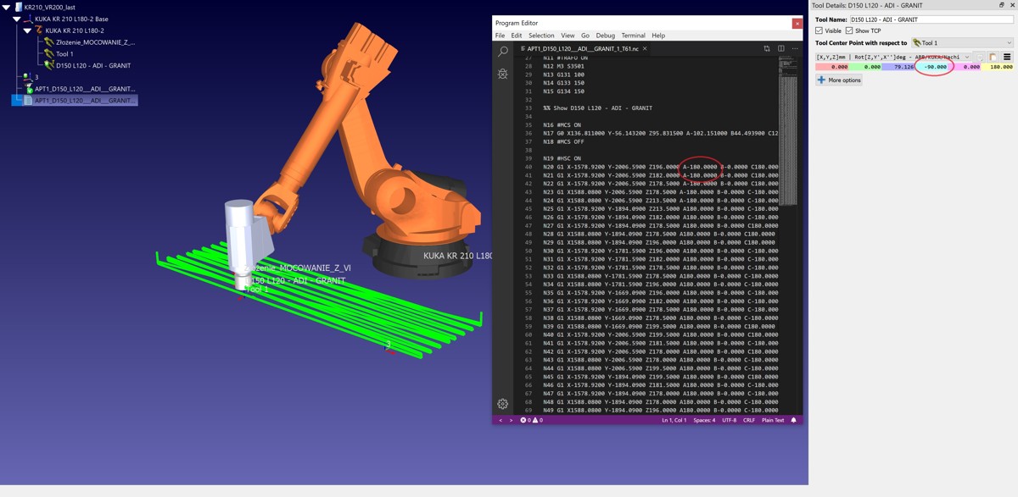Open the Tool 1 reference dropdown
Viewport: 1018px width, 497px height.
(962, 42)
